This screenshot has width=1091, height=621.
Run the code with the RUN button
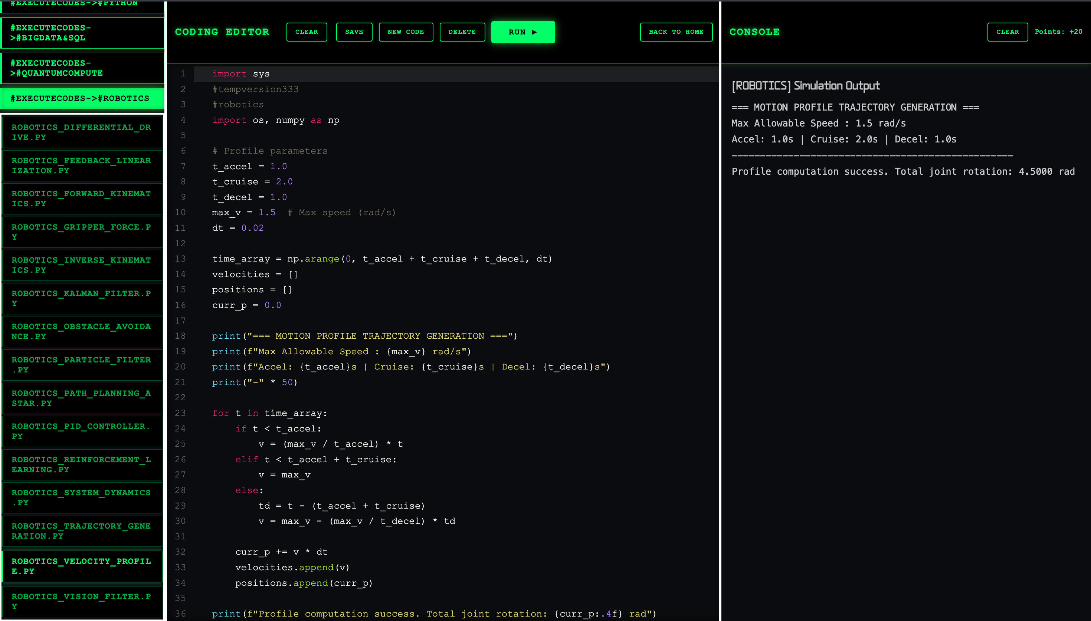(523, 32)
